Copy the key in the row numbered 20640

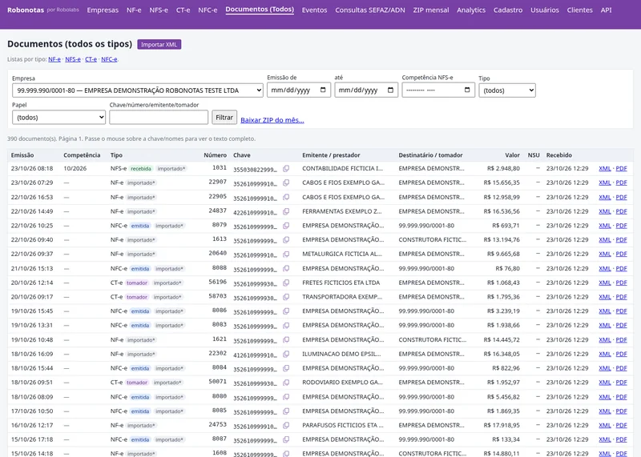point(286,254)
